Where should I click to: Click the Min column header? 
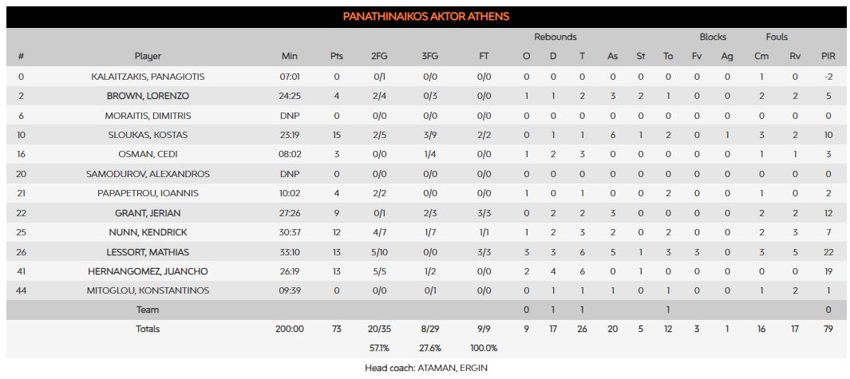point(290,56)
